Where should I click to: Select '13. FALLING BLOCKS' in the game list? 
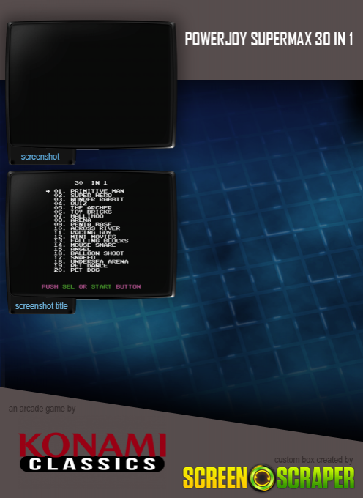91,241
